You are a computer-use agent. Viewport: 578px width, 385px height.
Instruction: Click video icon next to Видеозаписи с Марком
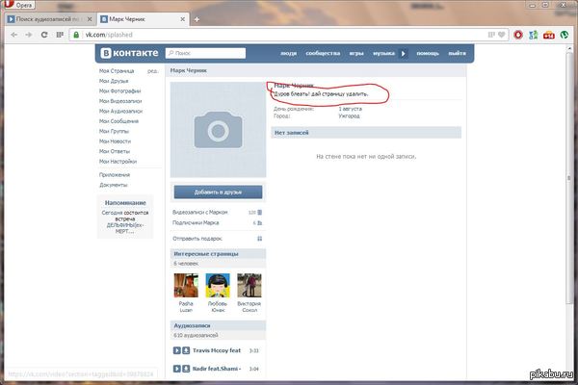coord(259,212)
